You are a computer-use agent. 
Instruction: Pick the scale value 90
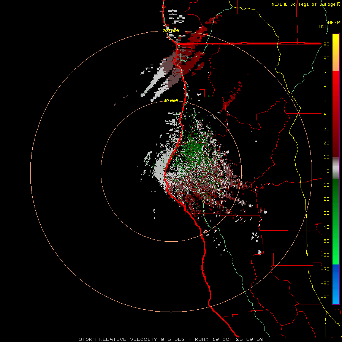[x=326, y=44]
